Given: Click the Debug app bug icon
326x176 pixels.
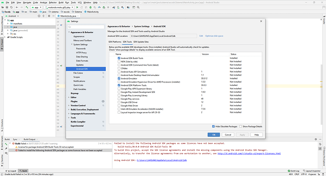Looking at the screenshot, I should pyautogui.click(x=90, y=7).
